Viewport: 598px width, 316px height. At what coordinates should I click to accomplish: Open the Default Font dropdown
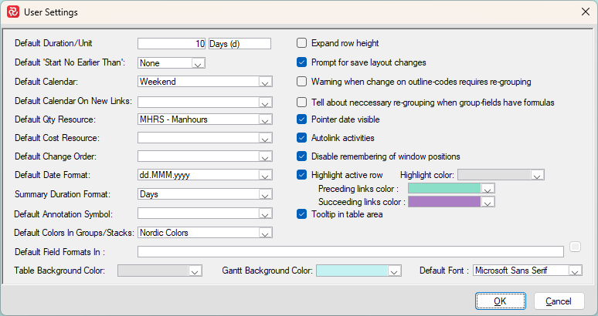573,271
